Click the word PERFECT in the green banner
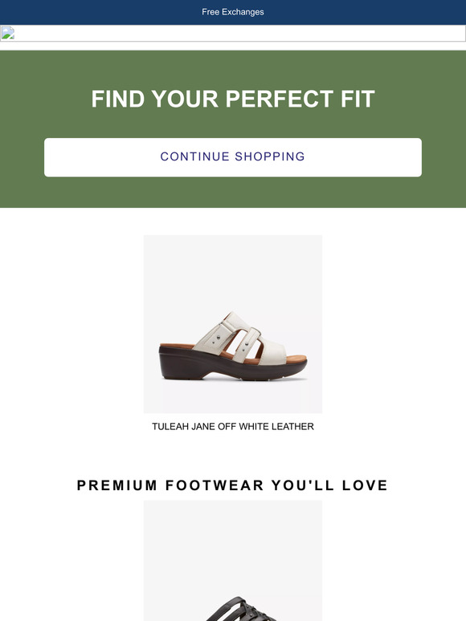Screen dimensions: 466x621 [280, 99]
